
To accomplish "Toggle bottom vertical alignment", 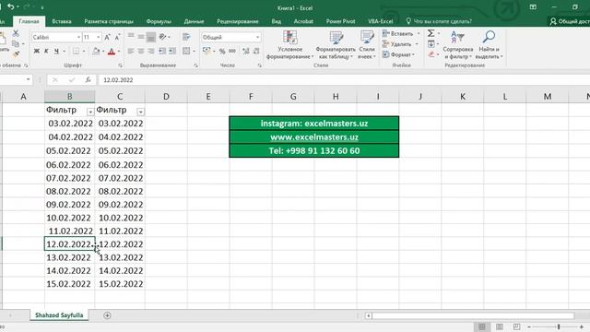I will coord(151,37).
